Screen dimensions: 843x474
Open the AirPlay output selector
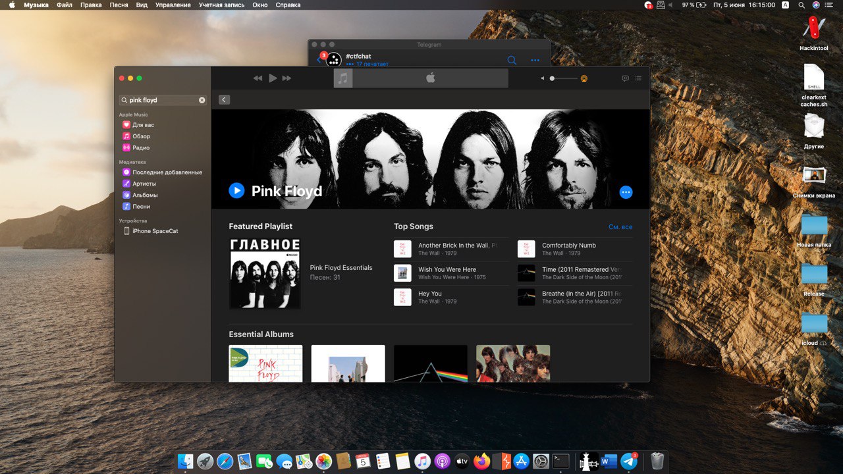tap(584, 78)
